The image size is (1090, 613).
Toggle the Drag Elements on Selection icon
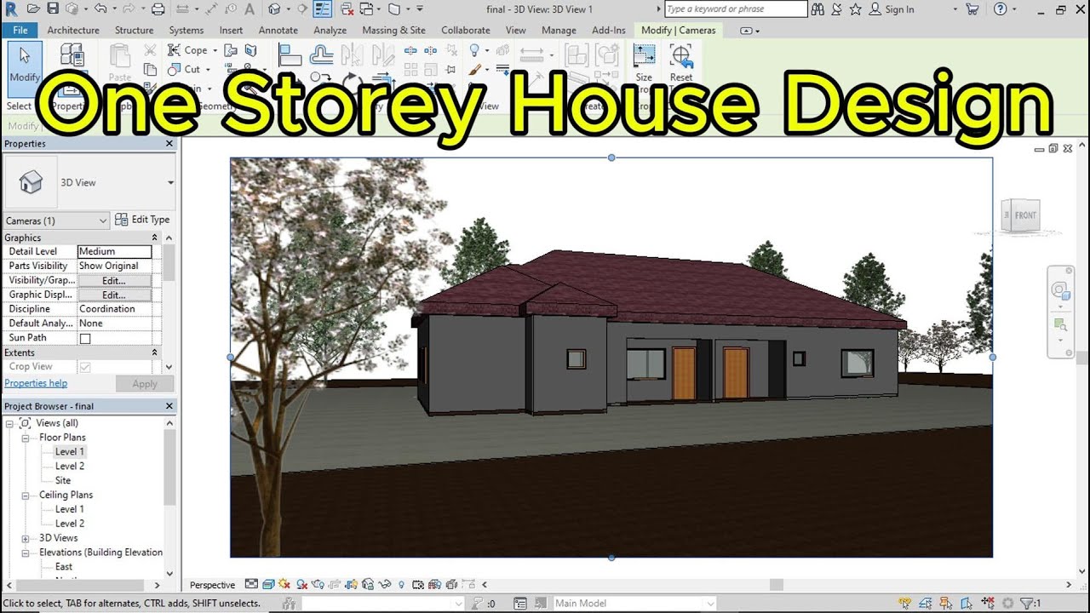click(989, 603)
